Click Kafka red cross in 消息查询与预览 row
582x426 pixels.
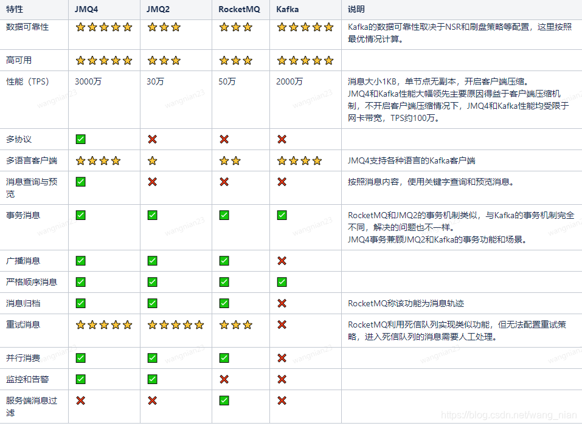282,182
